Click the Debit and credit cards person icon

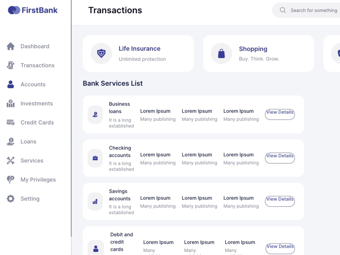click(x=96, y=249)
